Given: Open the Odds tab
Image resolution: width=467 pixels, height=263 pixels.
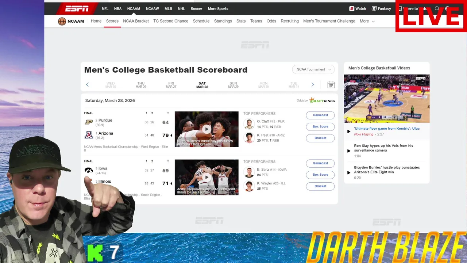Looking at the screenshot, I should tap(271, 21).
